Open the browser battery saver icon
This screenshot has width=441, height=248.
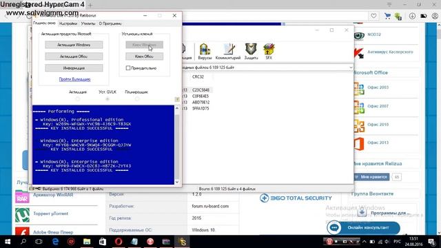(x=424, y=16)
